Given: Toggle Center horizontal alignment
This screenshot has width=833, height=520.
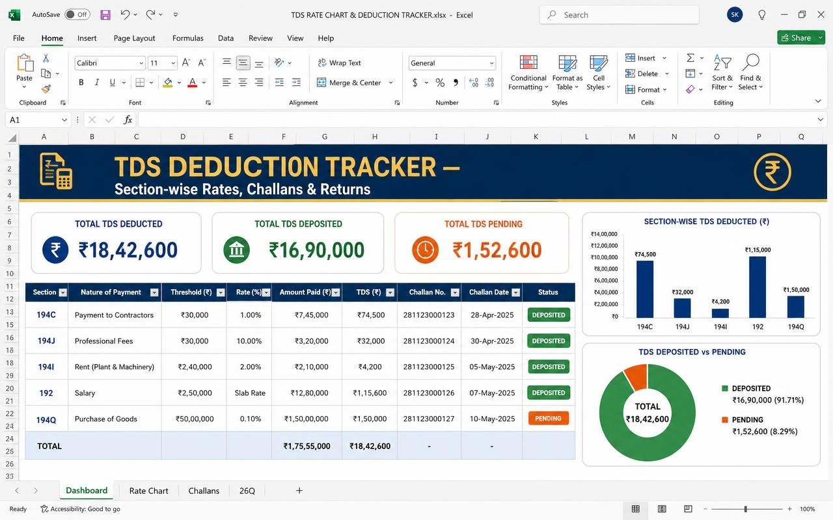Looking at the screenshot, I should tap(243, 83).
